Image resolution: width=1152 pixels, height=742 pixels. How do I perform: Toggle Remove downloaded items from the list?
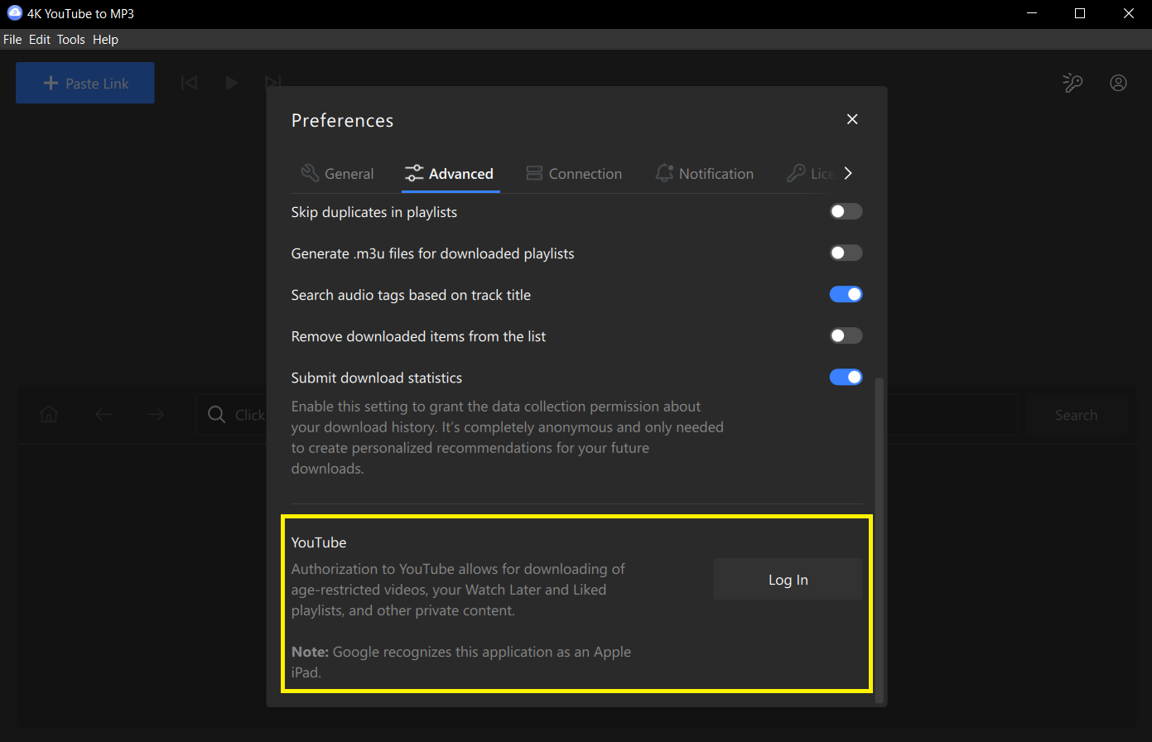846,336
